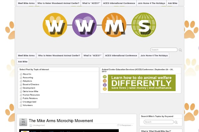Click the page icon next to Accounting
Viewport: 199px width, 132px height.
[x=21, y=78]
